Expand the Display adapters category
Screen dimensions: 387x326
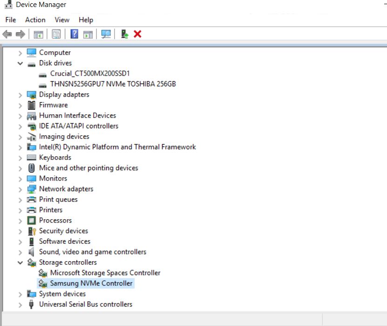(x=20, y=95)
